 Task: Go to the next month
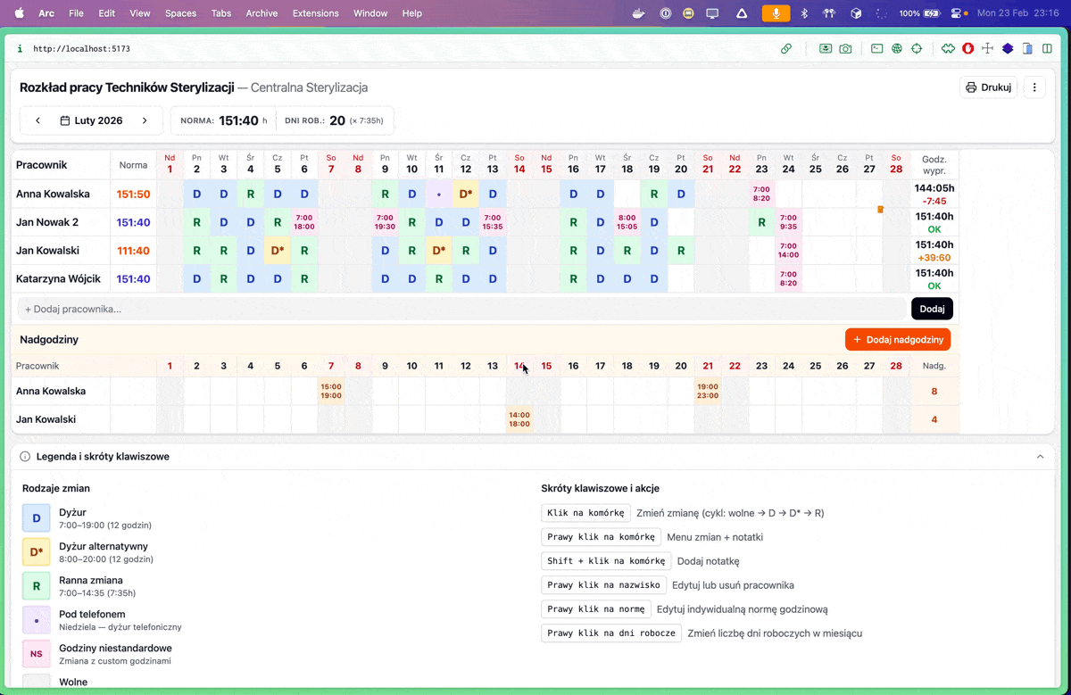coord(145,120)
